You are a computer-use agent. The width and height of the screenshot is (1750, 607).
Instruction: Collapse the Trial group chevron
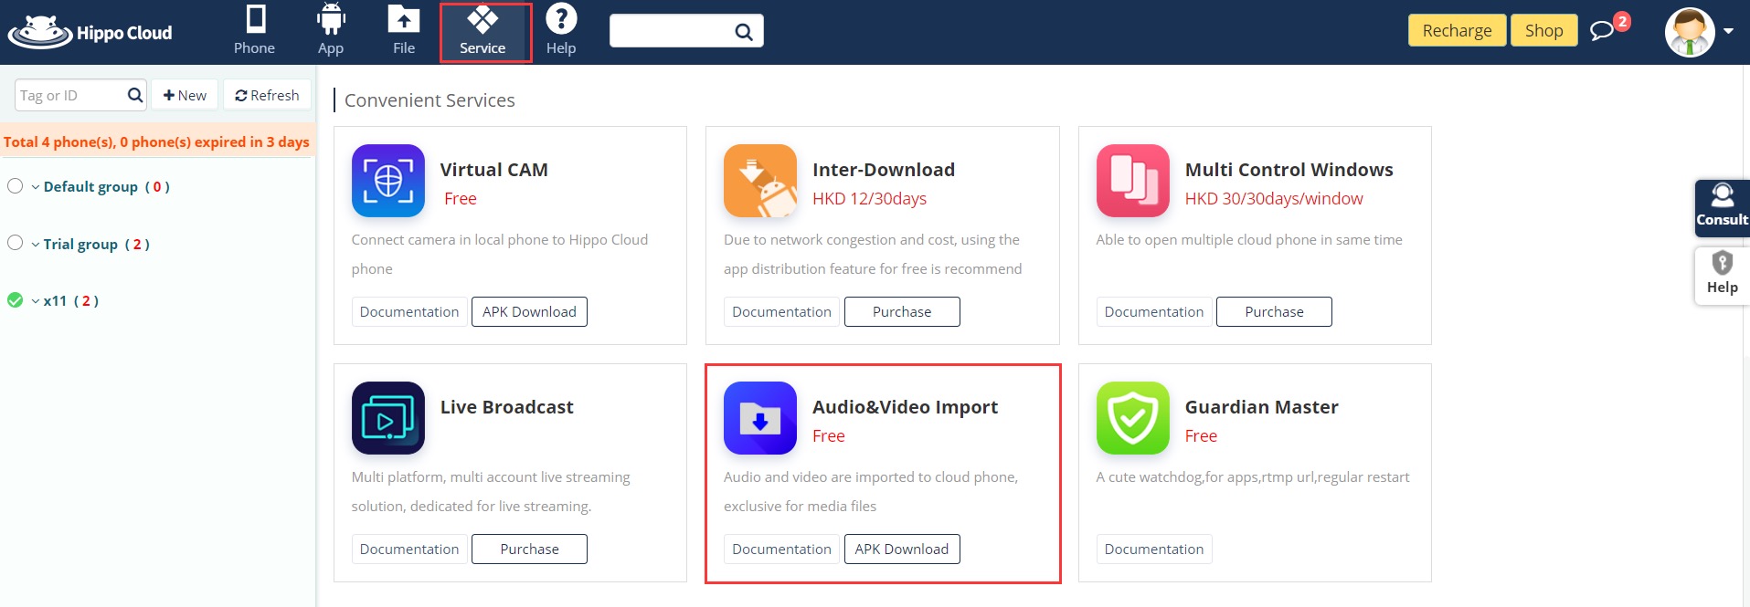(36, 245)
